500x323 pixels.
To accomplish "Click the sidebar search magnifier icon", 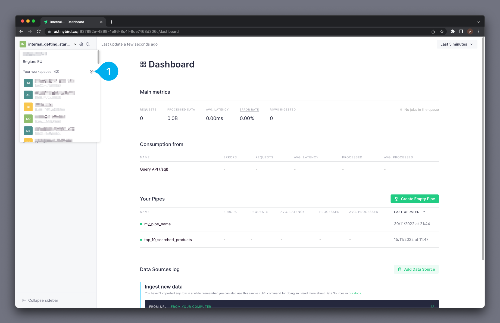I will point(88,44).
